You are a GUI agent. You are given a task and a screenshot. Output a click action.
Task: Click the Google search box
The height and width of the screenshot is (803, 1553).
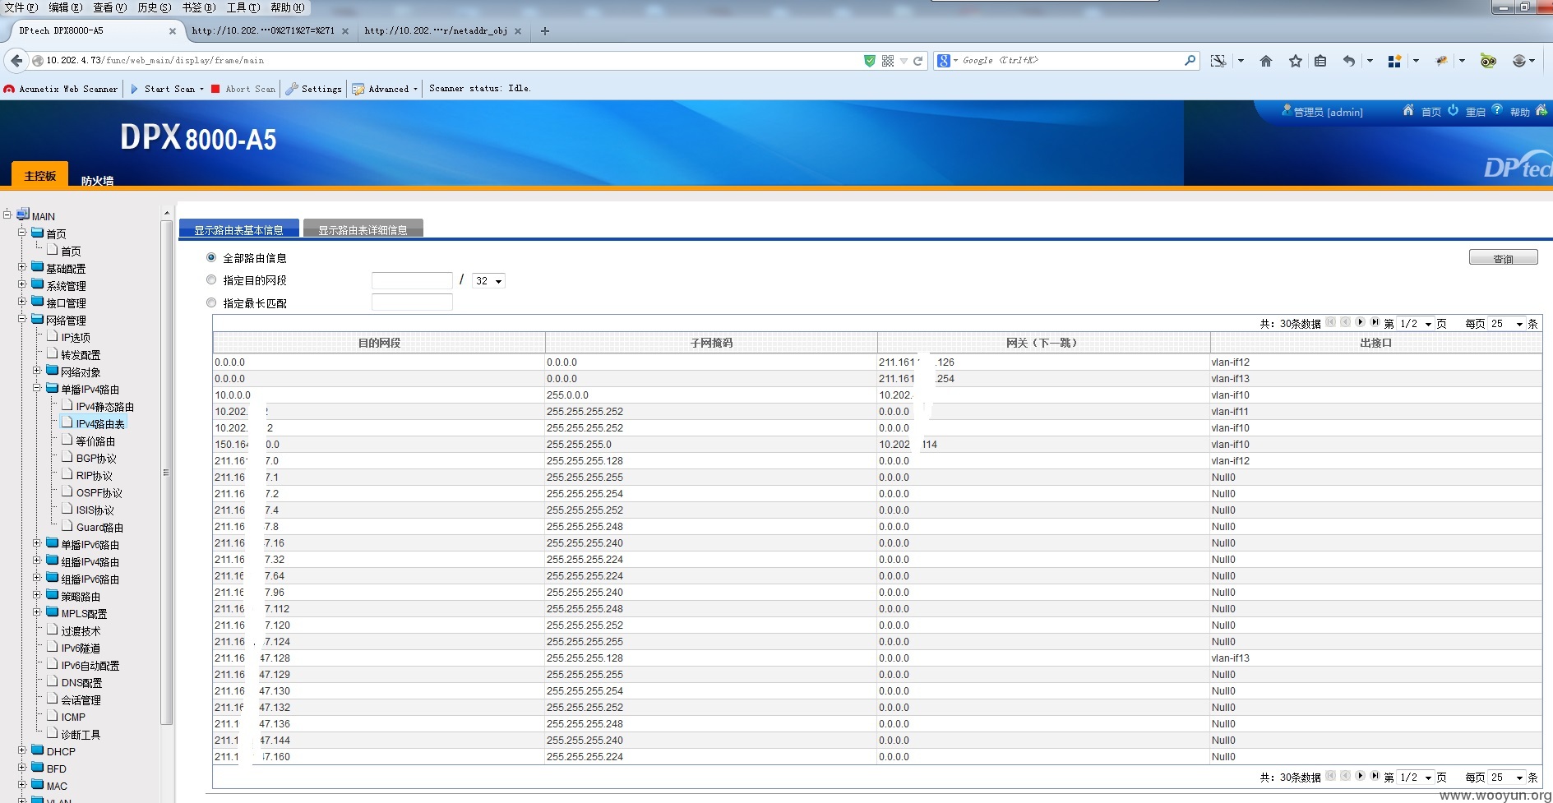click(1066, 61)
